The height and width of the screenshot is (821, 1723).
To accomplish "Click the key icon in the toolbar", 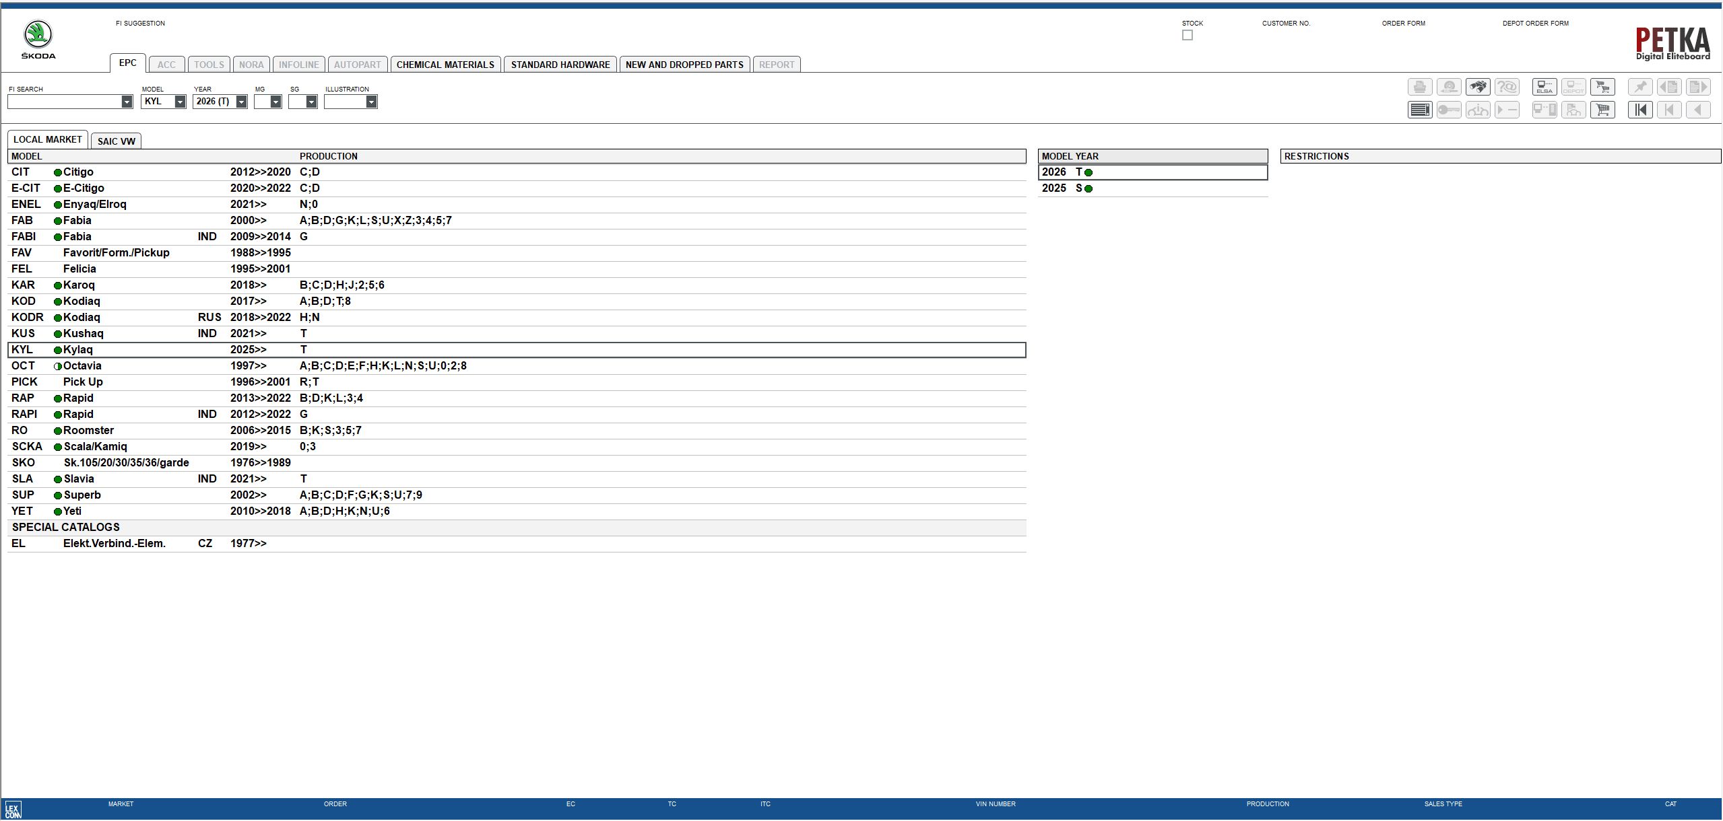I will click(x=1449, y=110).
